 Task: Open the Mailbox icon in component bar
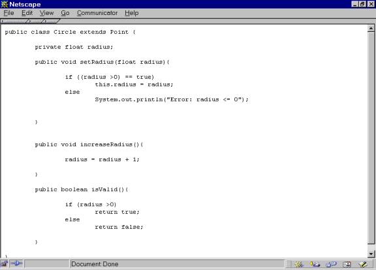point(315,264)
